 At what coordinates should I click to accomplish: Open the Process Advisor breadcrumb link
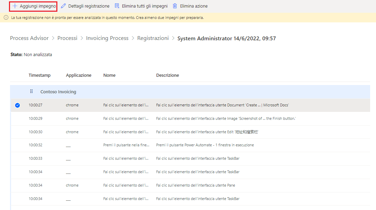[29, 38]
